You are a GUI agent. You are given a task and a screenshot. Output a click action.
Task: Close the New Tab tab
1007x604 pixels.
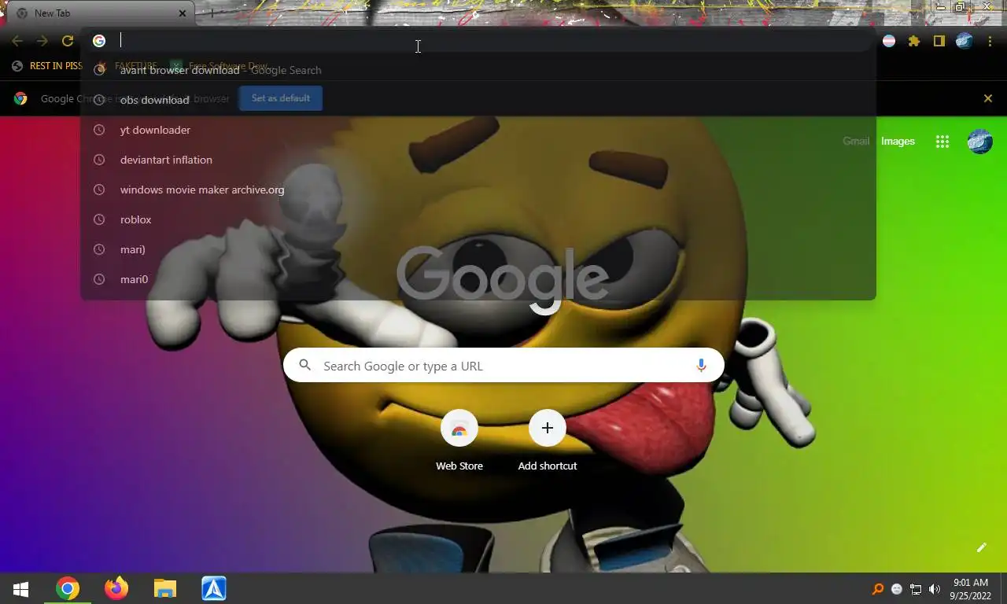pos(183,13)
